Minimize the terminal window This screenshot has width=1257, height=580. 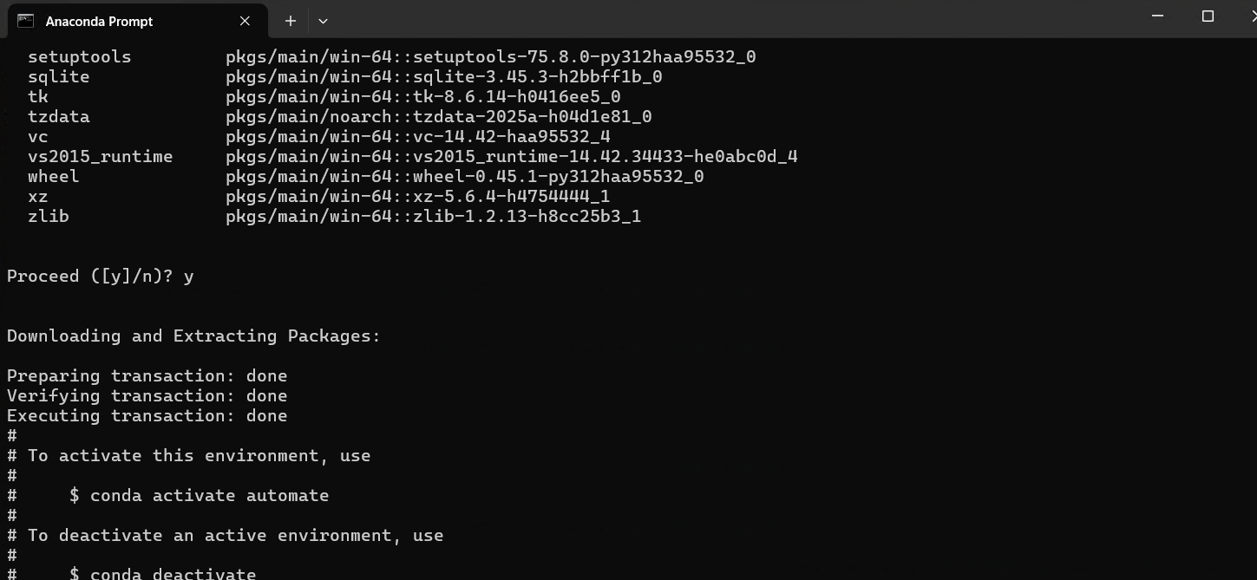point(1157,16)
